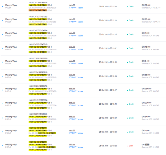The width and height of the screenshot is (166, 155).
Task: Expand the row with amount IDR 384,000
Action: coord(2,90)
